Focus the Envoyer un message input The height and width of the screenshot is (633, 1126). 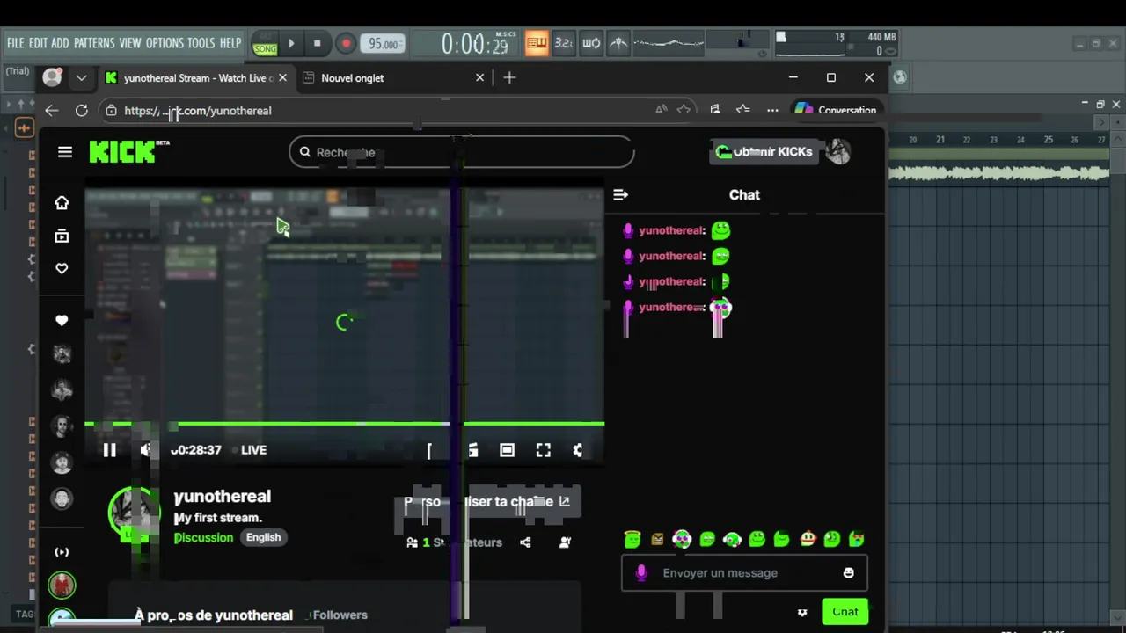coord(744,573)
